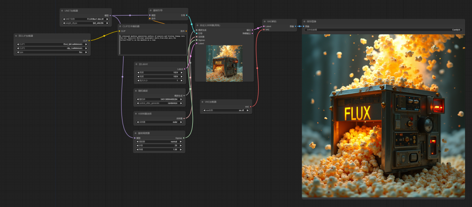The height and width of the screenshot is (207, 472).
Task: Collapse the VAE解码 node via its title dot
Action: click(265, 22)
